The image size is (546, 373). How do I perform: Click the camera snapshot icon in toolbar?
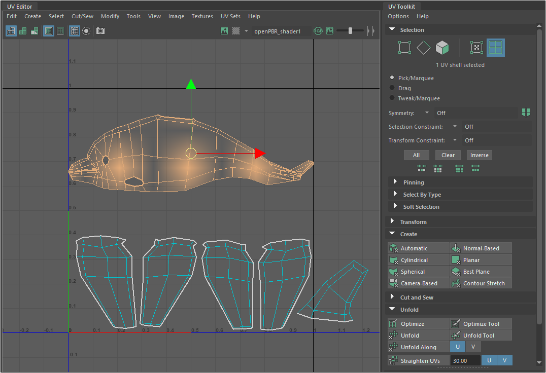coord(100,31)
